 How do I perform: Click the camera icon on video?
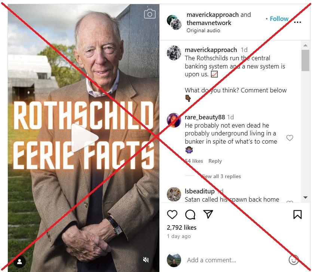150,14
